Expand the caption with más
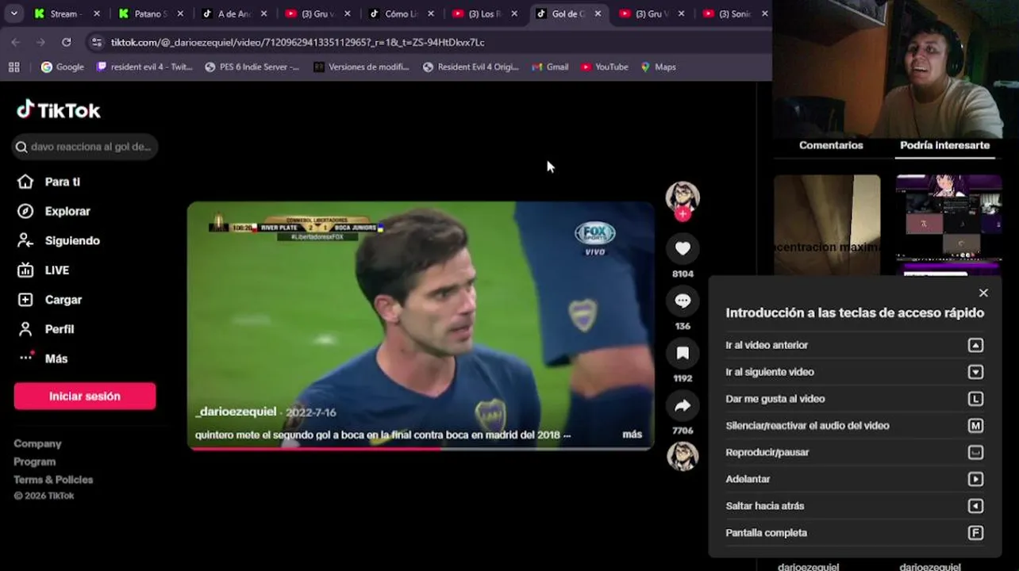 [x=633, y=435]
